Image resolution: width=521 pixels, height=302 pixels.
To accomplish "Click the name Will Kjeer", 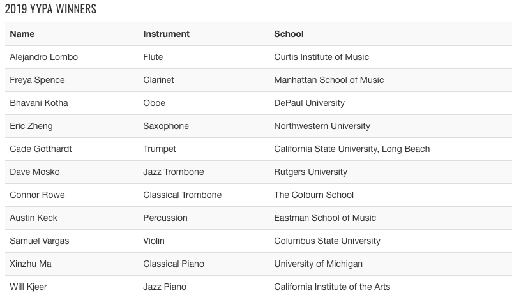I will pos(28,287).
